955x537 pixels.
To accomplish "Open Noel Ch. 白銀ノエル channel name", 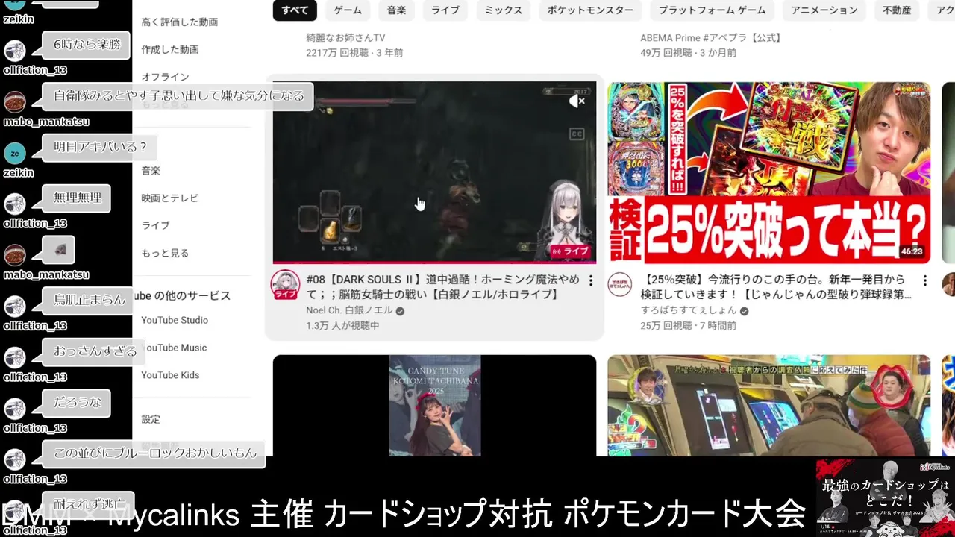I will pos(349,311).
